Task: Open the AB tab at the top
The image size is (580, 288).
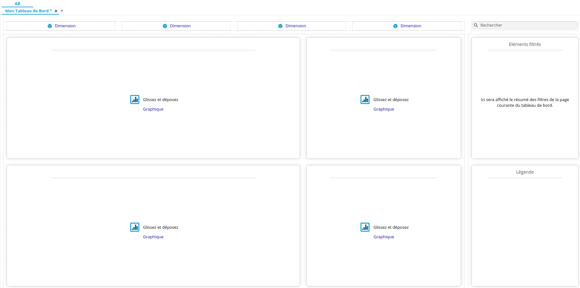Action: [17, 4]
